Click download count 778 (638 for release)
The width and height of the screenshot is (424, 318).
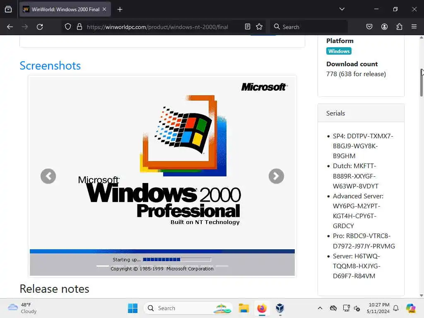pos(356,74)
